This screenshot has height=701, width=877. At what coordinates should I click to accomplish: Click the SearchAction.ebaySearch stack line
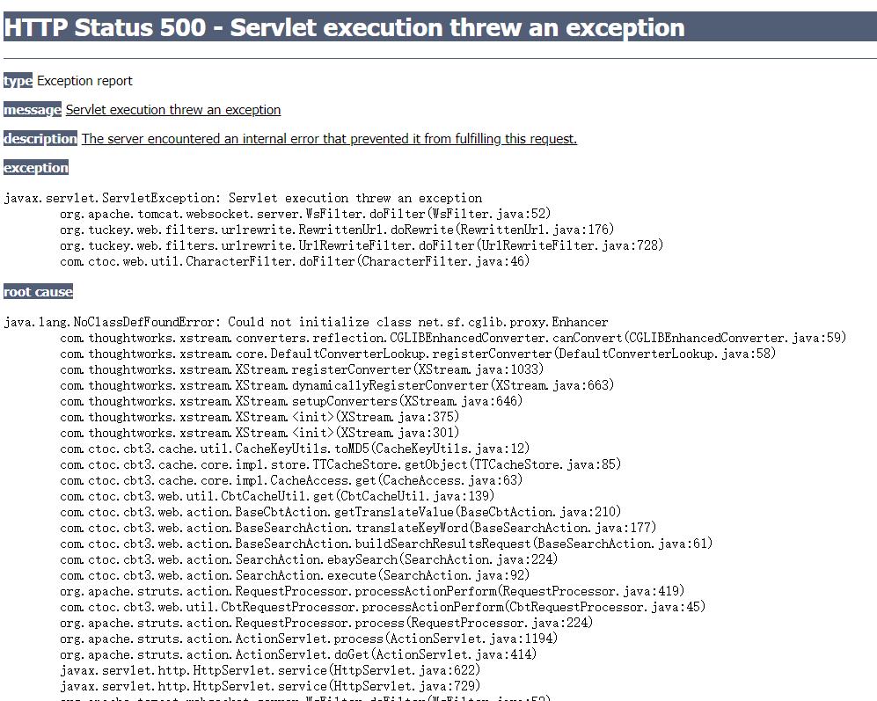click(309, 559)
